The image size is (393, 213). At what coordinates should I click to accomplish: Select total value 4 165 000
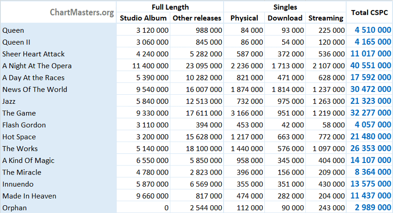(373, 42)
